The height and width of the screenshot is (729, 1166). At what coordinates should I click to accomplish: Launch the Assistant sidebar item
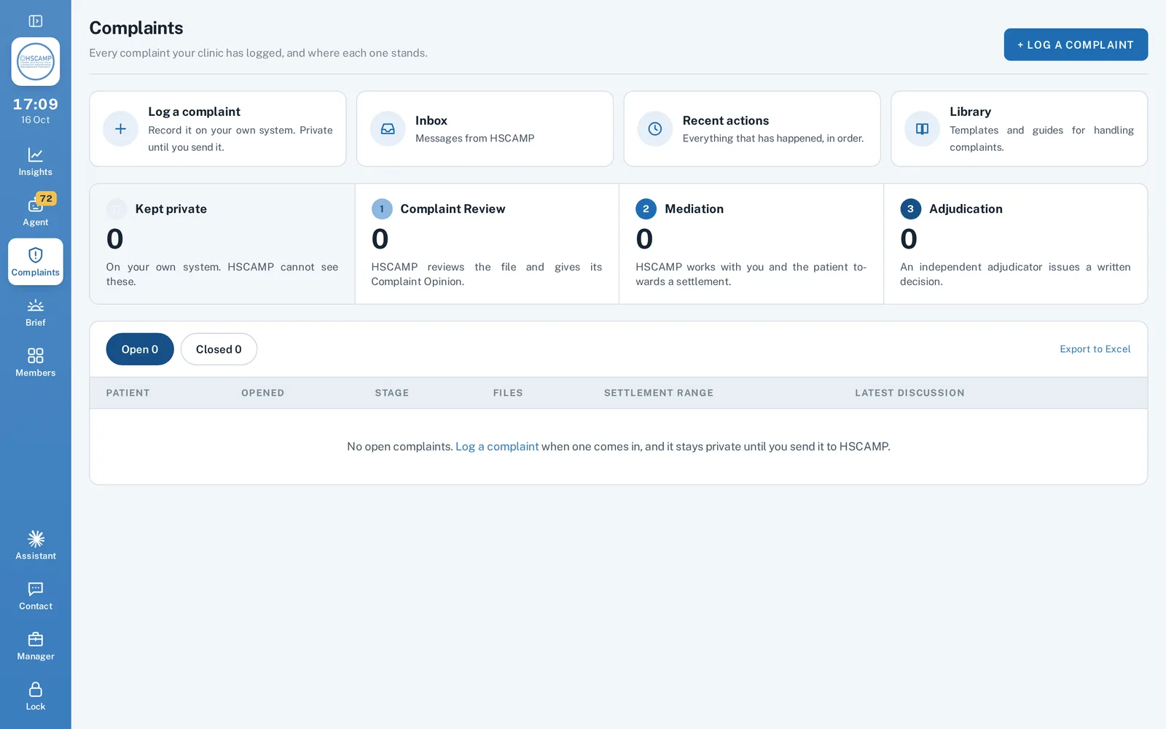tap(36, 546)
